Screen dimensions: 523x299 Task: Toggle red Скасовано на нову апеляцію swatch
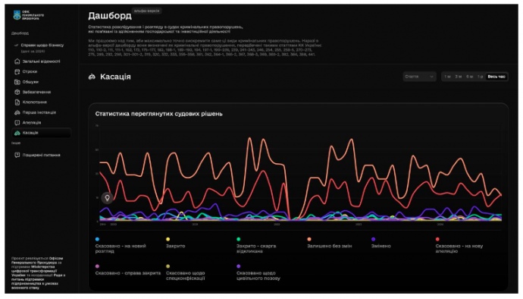point(437,239)
